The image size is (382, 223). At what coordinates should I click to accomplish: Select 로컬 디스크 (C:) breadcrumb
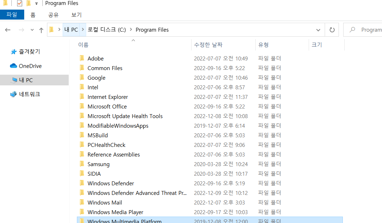107,30
